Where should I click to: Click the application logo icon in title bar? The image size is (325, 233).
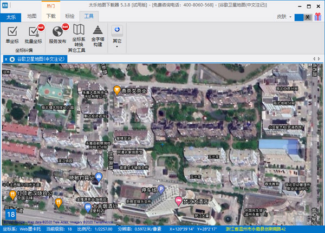click(x=5, y=5)
